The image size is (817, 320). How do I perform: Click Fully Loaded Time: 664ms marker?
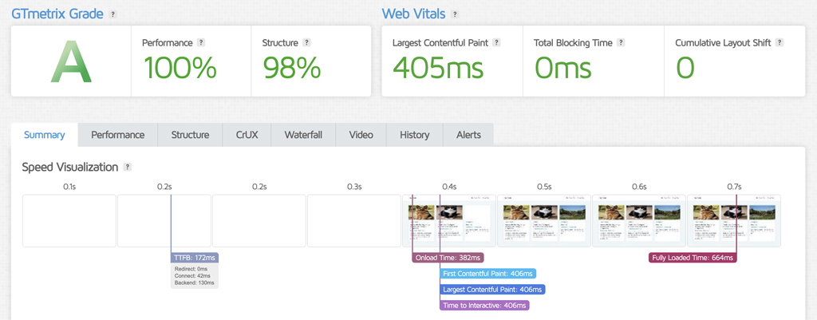(693, 258)
